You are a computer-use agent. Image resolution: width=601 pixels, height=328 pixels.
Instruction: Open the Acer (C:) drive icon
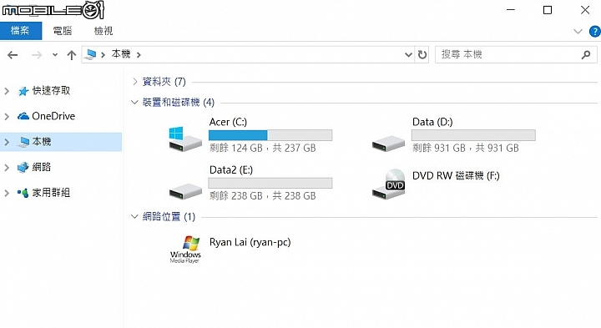185,140
